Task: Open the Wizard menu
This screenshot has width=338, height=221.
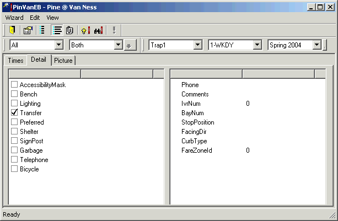Action: [x=14, y=18]
